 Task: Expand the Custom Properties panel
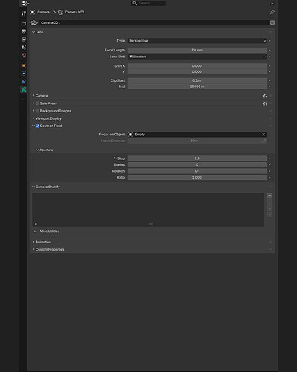(x=33, y=249)
